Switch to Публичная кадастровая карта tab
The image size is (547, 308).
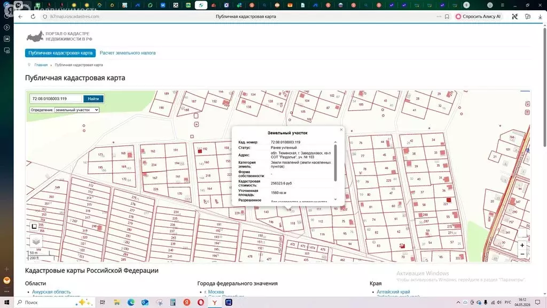[60, 53]
